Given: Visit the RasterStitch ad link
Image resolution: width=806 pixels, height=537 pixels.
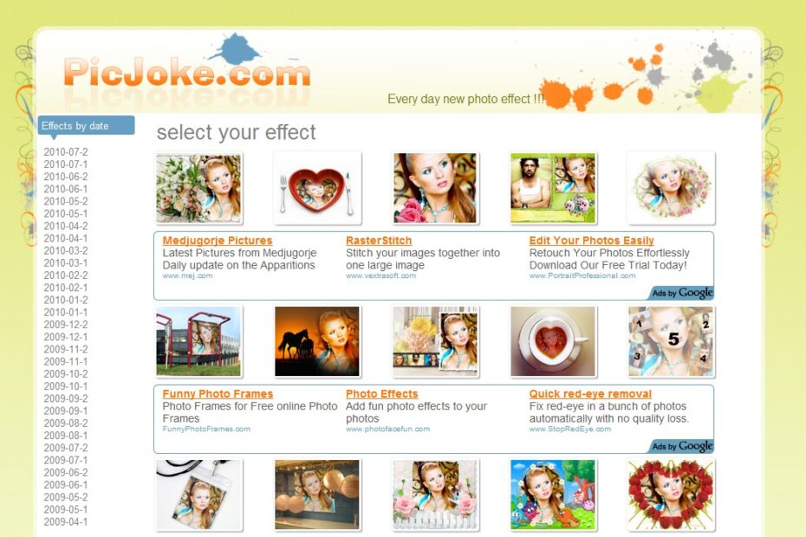Looking at the screenshot, I should click(379, 241).
